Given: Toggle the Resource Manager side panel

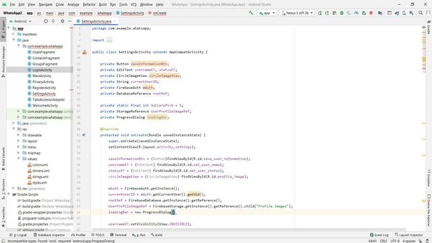Looking at the screenshot, I should click(3, 61).
